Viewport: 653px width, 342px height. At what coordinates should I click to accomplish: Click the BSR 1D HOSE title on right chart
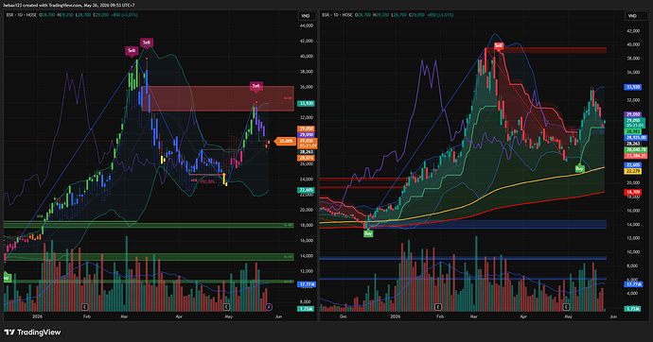[x=337, y=15]
